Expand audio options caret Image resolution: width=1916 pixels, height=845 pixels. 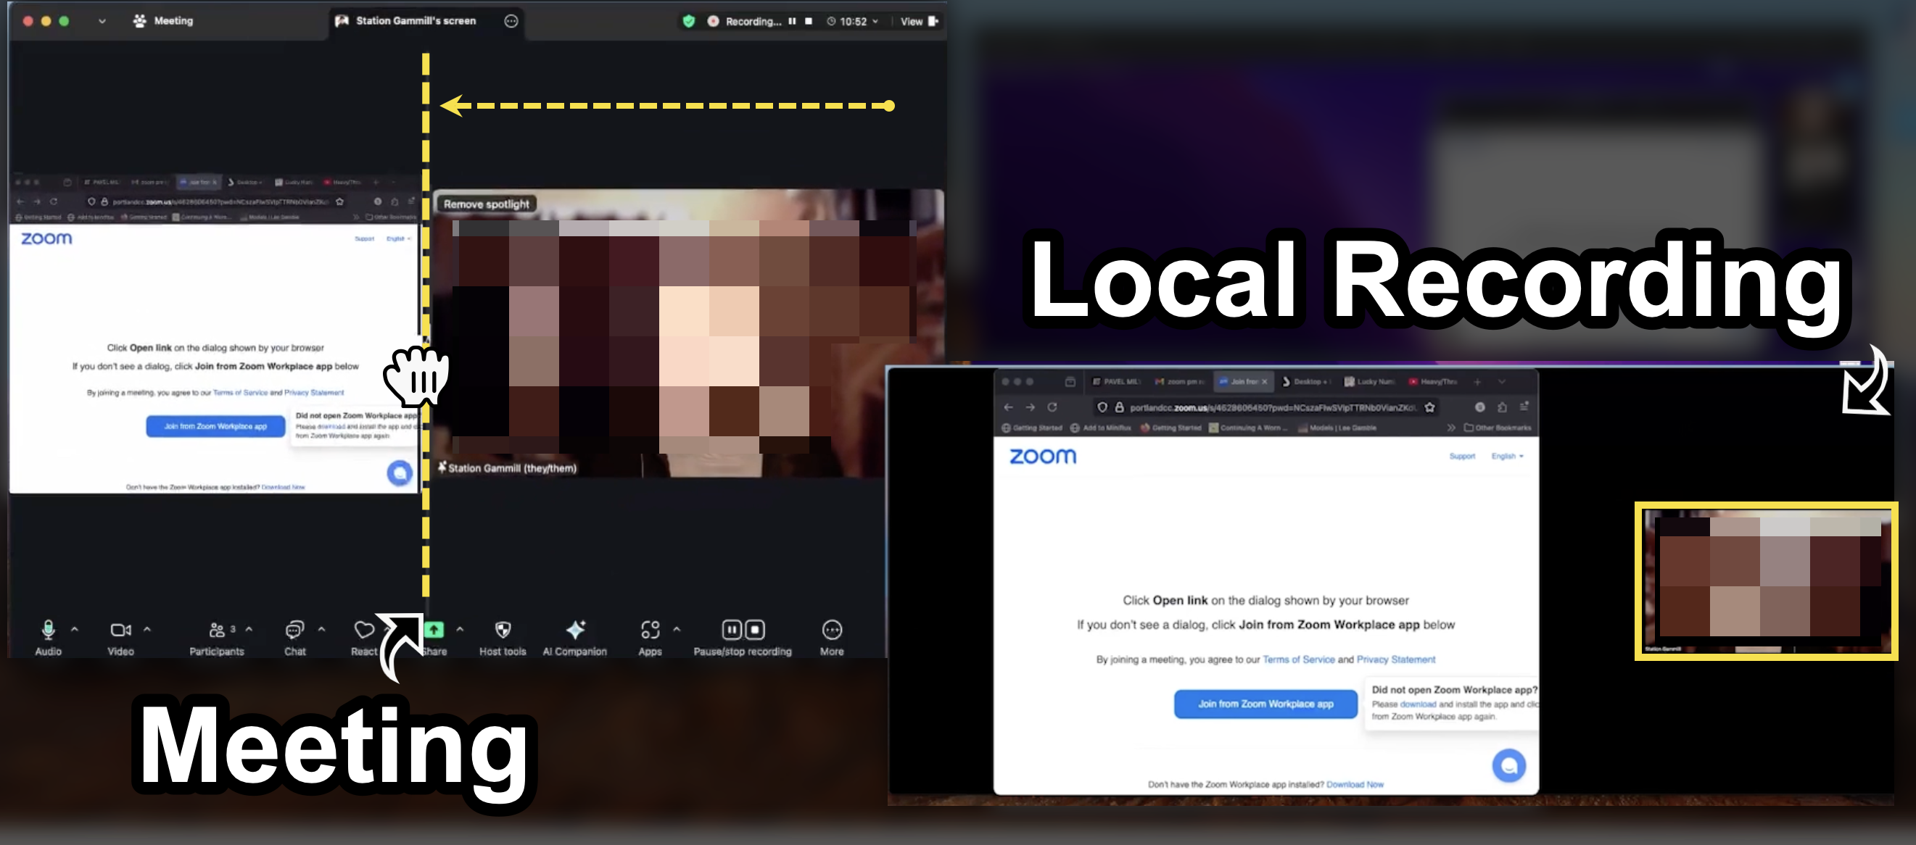[75, 630]
